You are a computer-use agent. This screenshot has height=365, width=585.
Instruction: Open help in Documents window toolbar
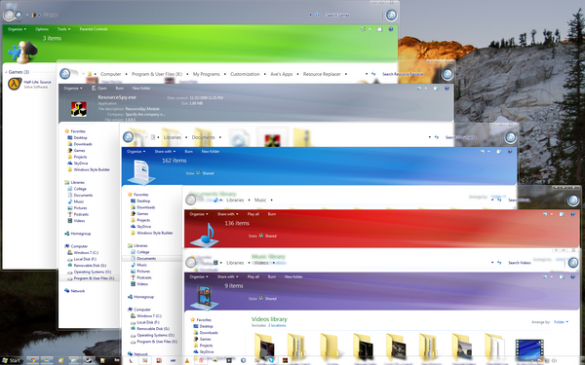[510, 152]
